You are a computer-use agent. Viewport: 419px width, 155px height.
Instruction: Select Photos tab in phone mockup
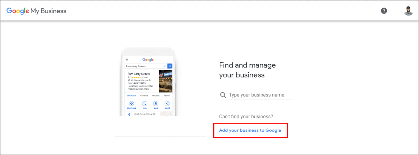tap(156, 96)
